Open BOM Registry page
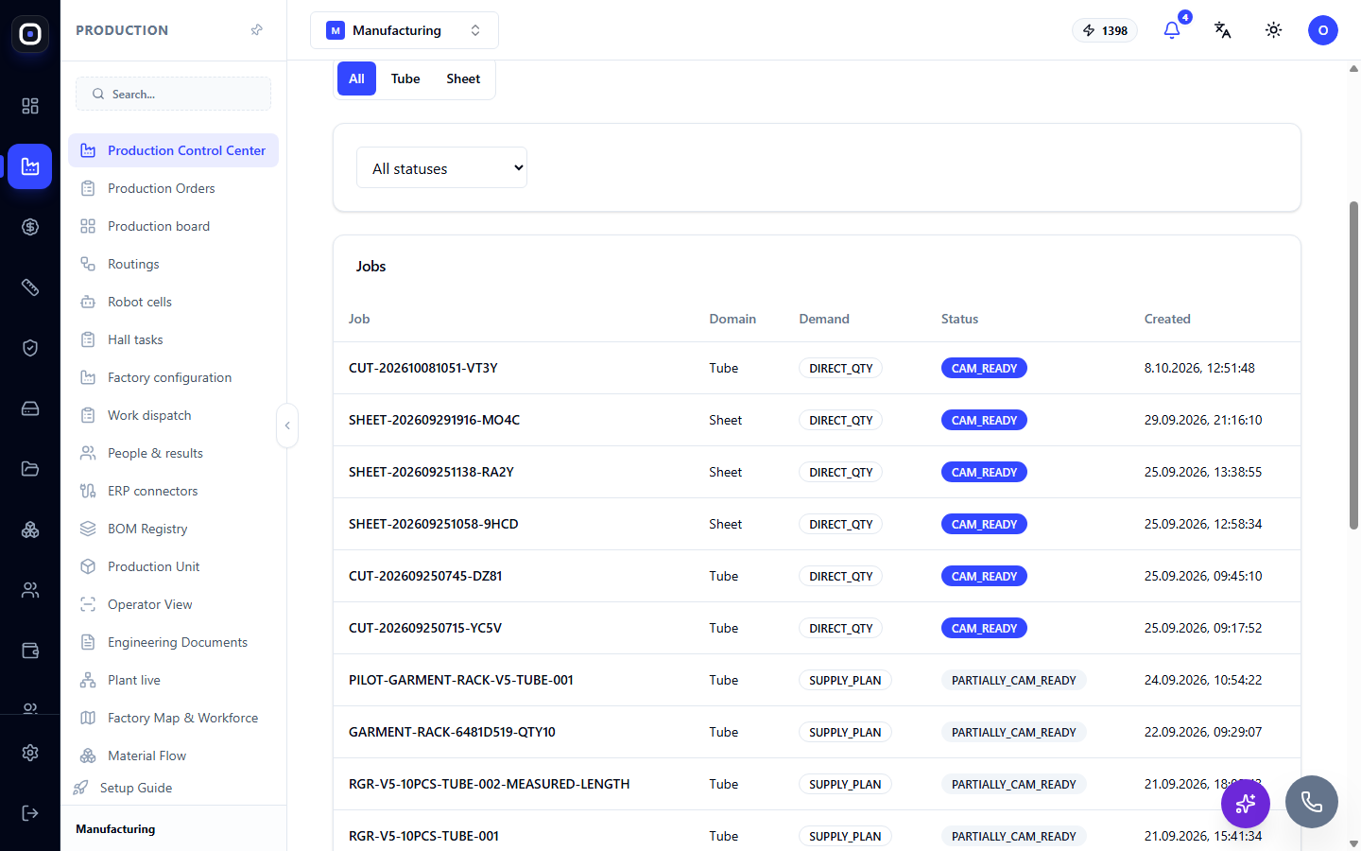 [173, 529]
